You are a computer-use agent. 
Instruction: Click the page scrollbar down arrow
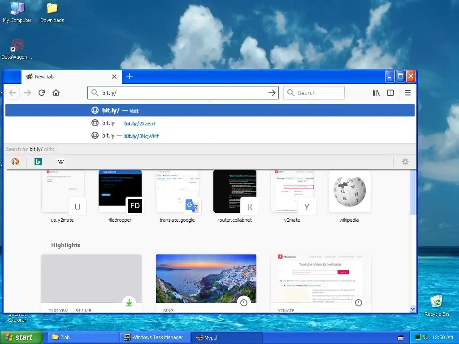point(412,309)
